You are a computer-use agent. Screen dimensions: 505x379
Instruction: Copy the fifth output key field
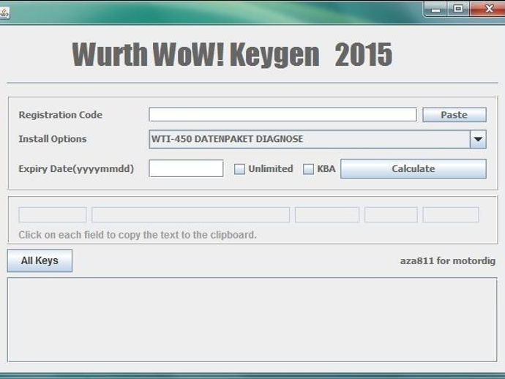click(x=451, y=215)
